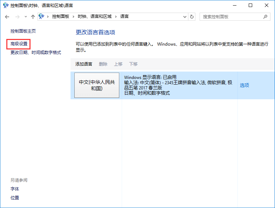The height and width of the screenshot is (208, 275).
Task: Open the 字体 link under 另请参阅
Action: coord(15,189)
